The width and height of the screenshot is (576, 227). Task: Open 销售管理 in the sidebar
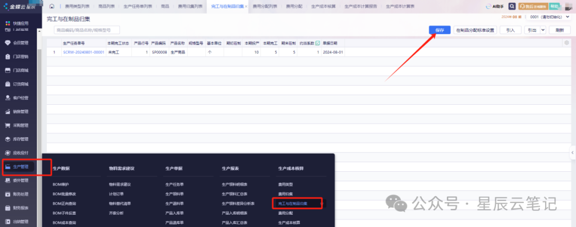(17, 112)
